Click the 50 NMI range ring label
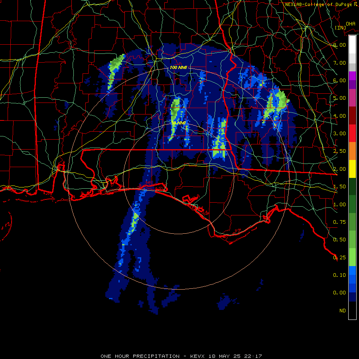The image size is (359, 359). (x=178, y=123)
